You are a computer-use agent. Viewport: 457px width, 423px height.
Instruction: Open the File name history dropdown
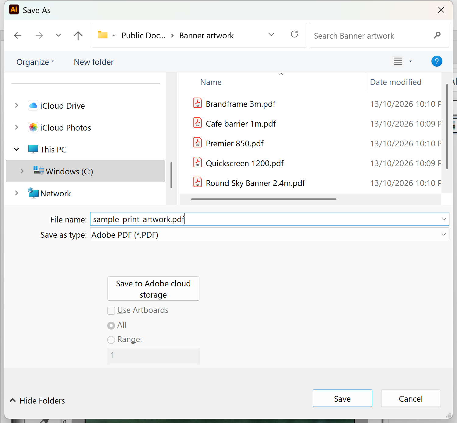(x=444, y=219)
